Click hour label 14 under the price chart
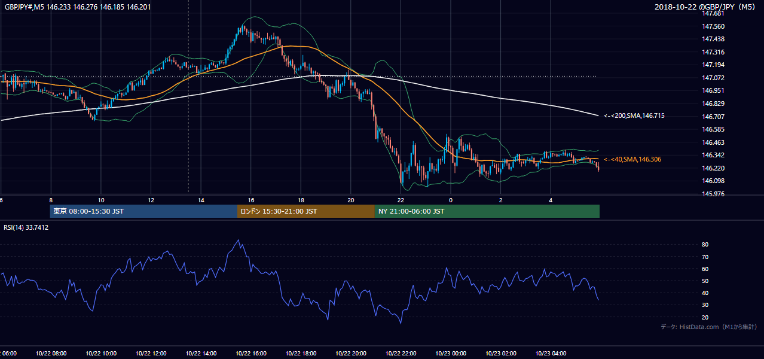Viewport: 764px width, 359px height. 201,200
